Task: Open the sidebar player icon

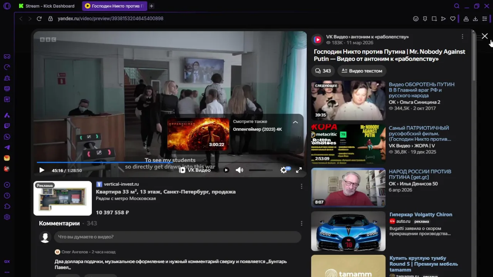Action: pos(7,185)
